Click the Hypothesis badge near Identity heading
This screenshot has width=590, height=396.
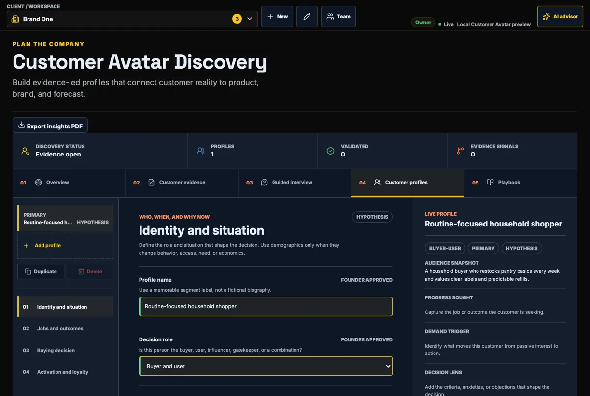pos(372,217)
